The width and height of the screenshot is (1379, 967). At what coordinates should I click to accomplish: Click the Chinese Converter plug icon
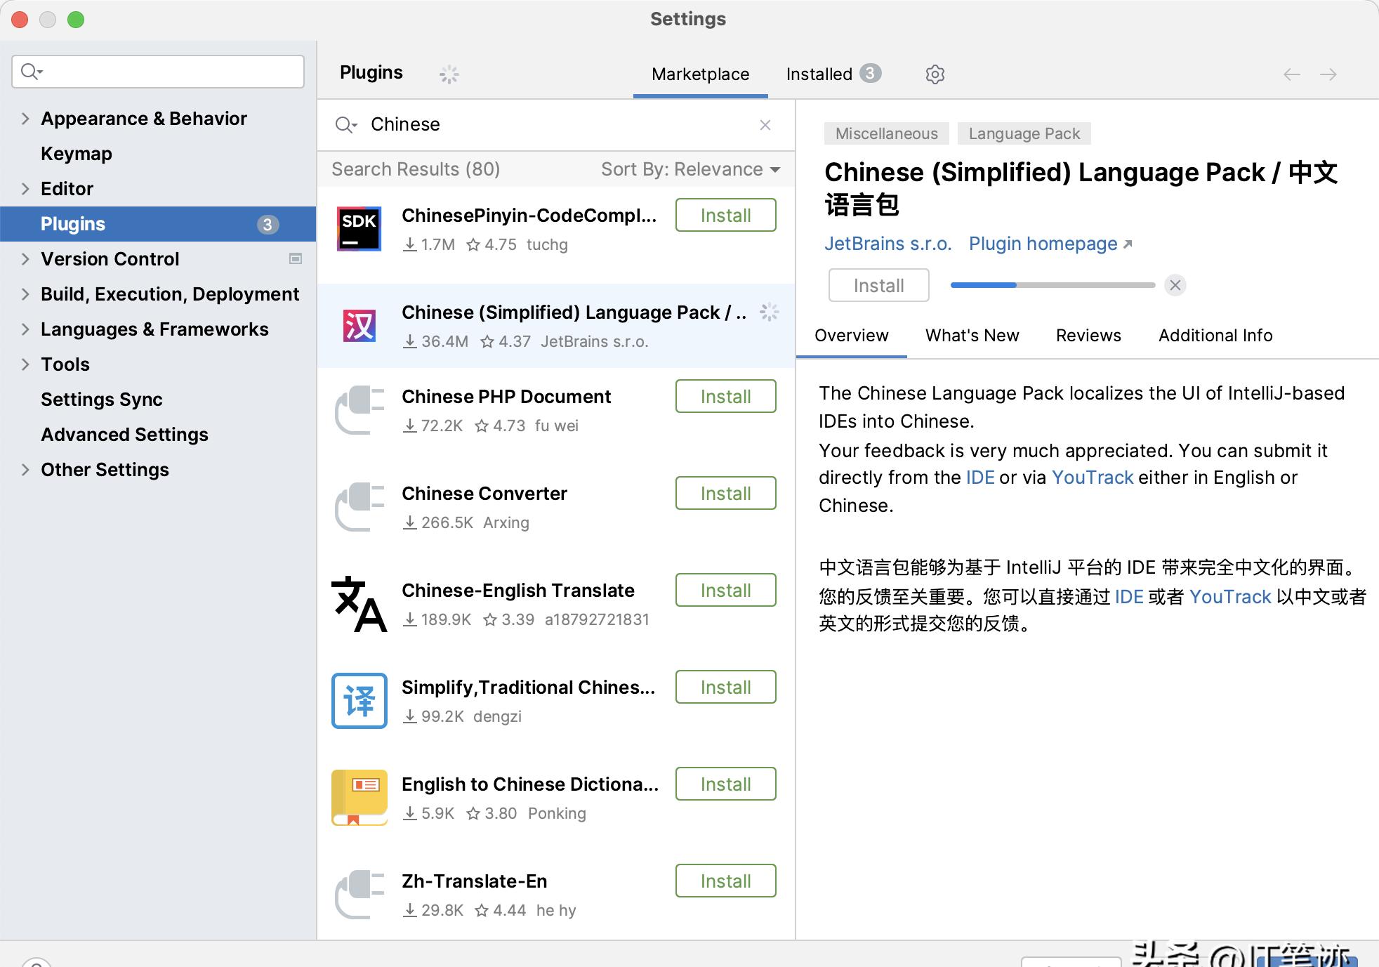(359, 507)
